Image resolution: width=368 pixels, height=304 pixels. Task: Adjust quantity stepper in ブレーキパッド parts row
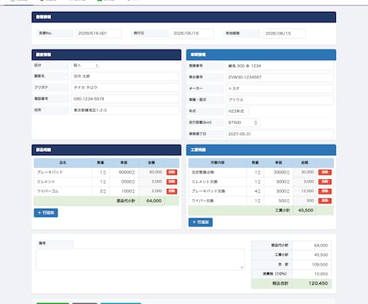coord(105,173)
